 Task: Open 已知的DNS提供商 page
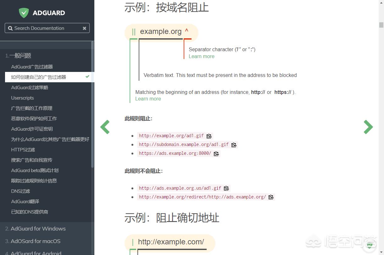coord(30,212)
